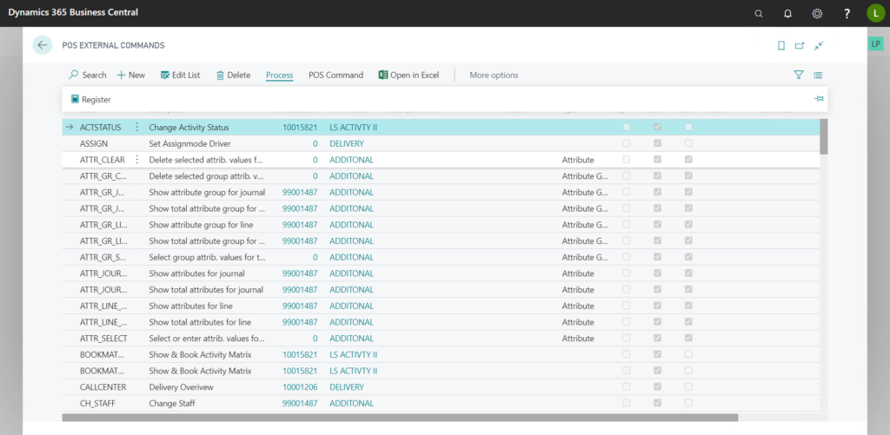Toggle last checkbox in CH_STAFF row
The height and width of the screenshot is (435, 890).
[688, 403]
